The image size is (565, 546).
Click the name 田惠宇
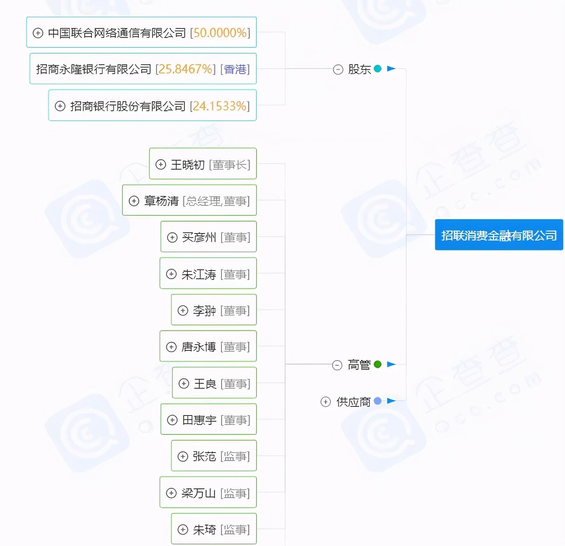pos(199,420)
